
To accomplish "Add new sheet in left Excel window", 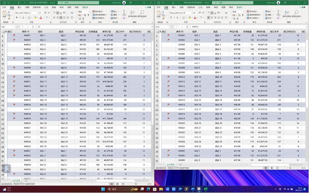I will tap(26, 181).
